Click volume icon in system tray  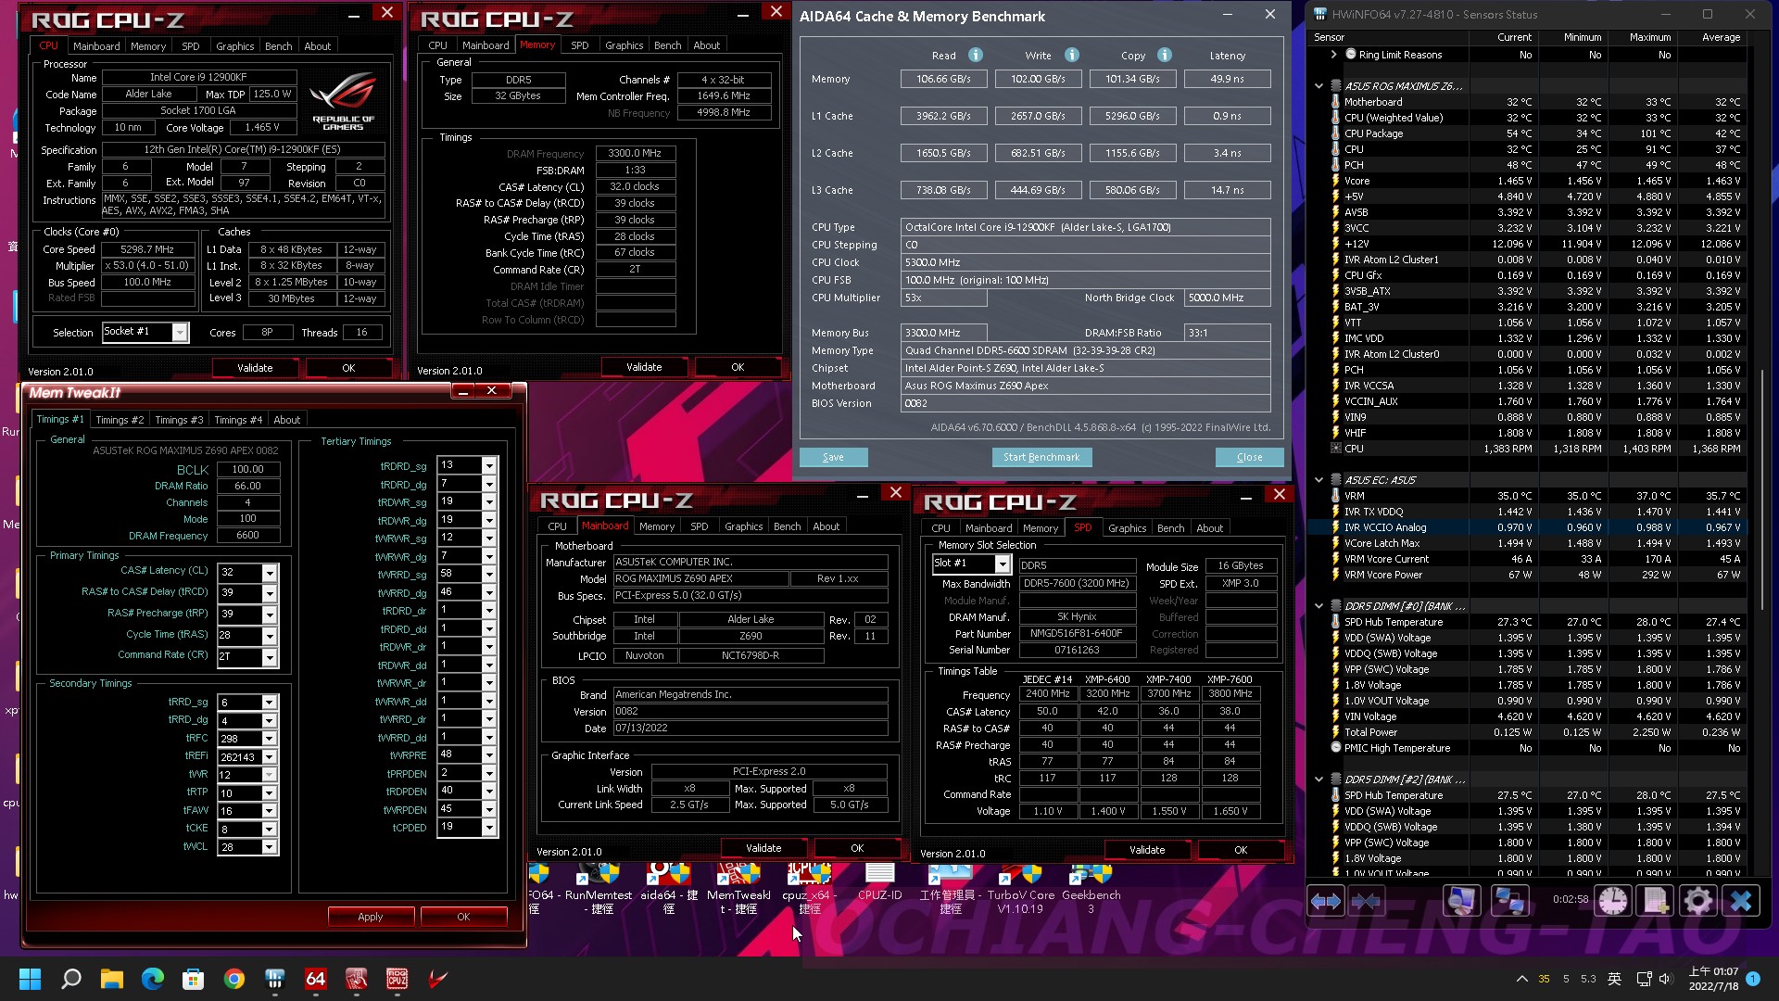(1666, 979)
